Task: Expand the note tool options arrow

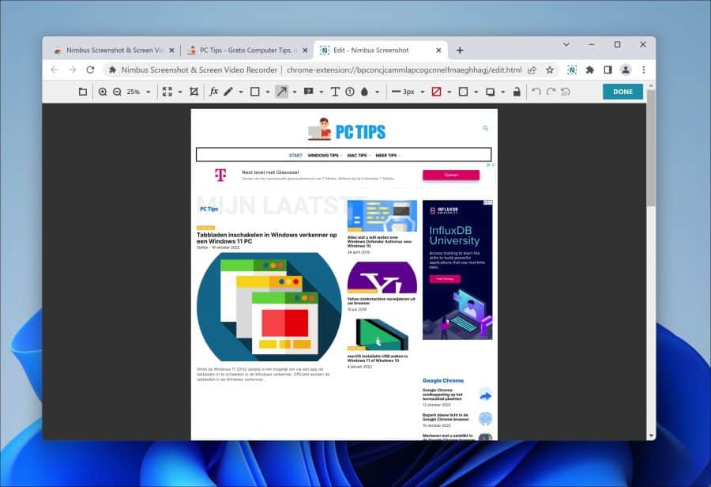Action: click(321, 92)
